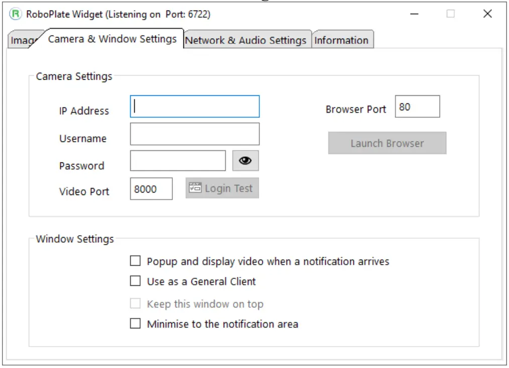The height and width of the screenshot is (368, 509).
Task: Click the Launch Browser button
Action: coord(387,143)
